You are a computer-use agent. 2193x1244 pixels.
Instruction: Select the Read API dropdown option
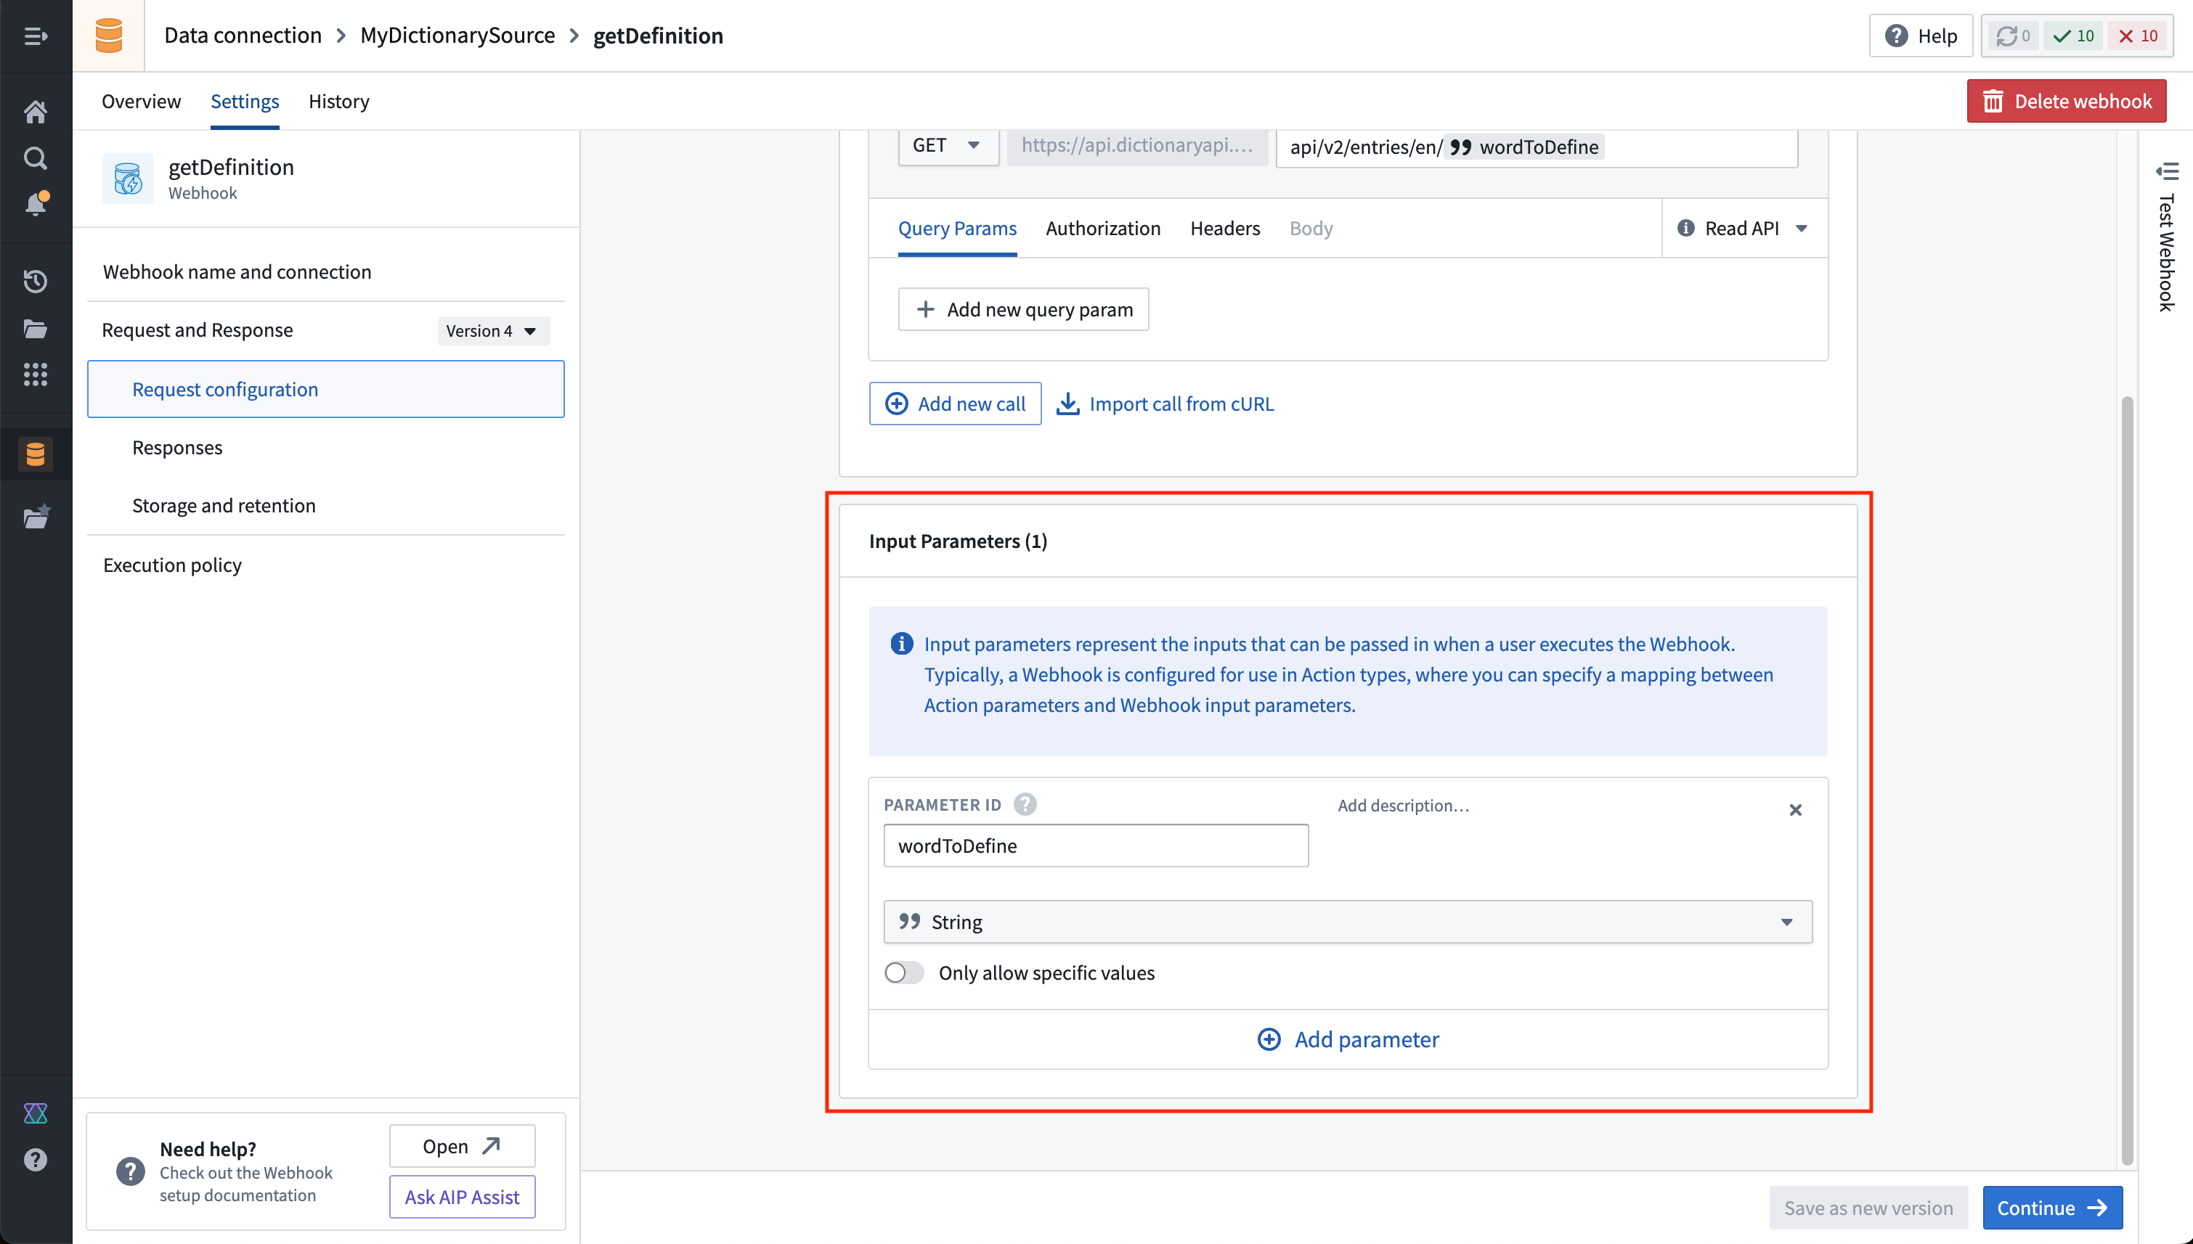point(1741,227)
